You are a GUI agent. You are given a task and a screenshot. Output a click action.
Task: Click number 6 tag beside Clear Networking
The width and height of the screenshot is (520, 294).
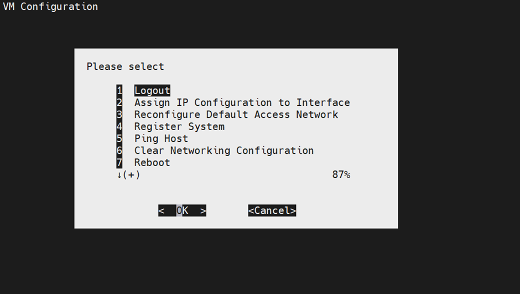[x=119, y=151]
